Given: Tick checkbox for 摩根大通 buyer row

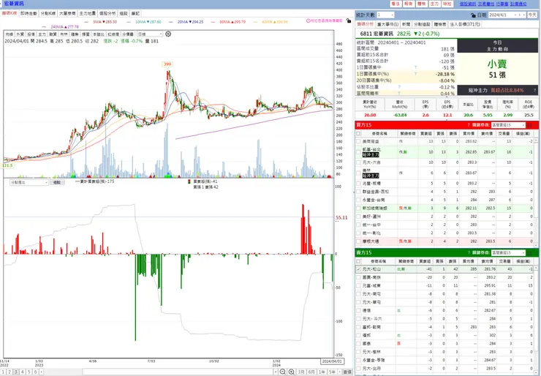Looking at the screenshot, I should pyautogui.click(x=358, y=241).
